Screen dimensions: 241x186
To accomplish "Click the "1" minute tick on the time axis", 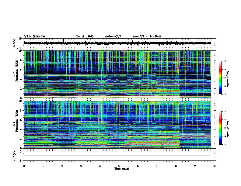I will pyautogui.click(x=43, y=166).
